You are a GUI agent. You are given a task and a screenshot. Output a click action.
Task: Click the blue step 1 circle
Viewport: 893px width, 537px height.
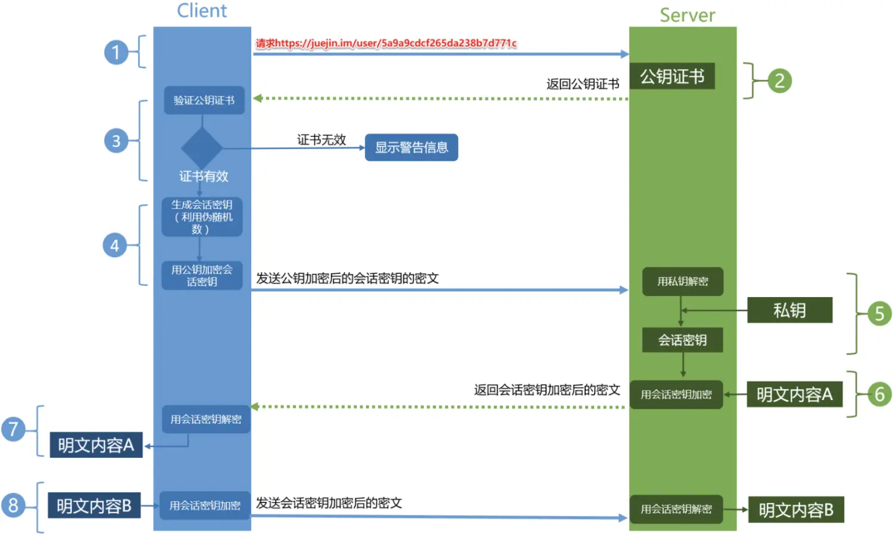point(116,52)
